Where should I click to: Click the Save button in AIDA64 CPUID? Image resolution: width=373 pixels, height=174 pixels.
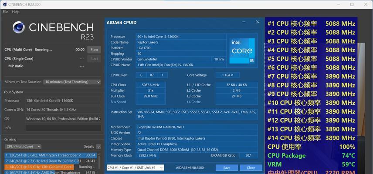[227, 167]
